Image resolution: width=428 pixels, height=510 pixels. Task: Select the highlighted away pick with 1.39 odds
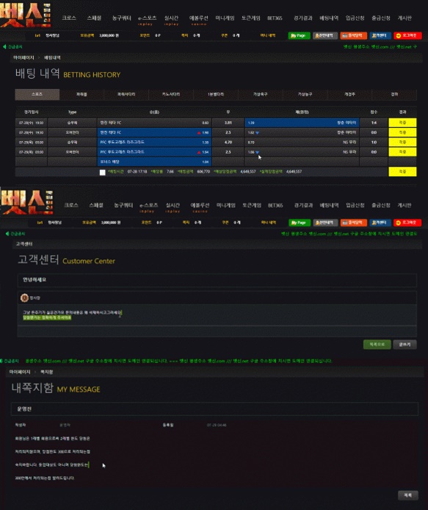click(x=302, y=123)
